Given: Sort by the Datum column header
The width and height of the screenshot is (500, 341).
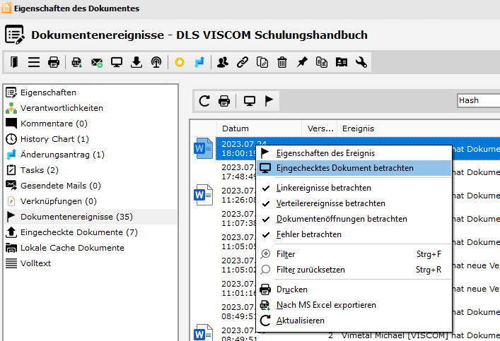Looking at the screenshot, I should point(260,128).
